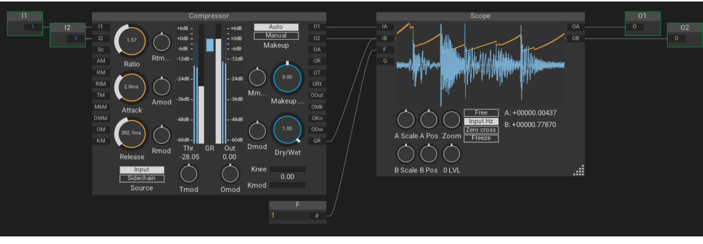This screenshot has width=703, height=244.
Task: Click the RtM input port on Compressor
Action: 101,84
